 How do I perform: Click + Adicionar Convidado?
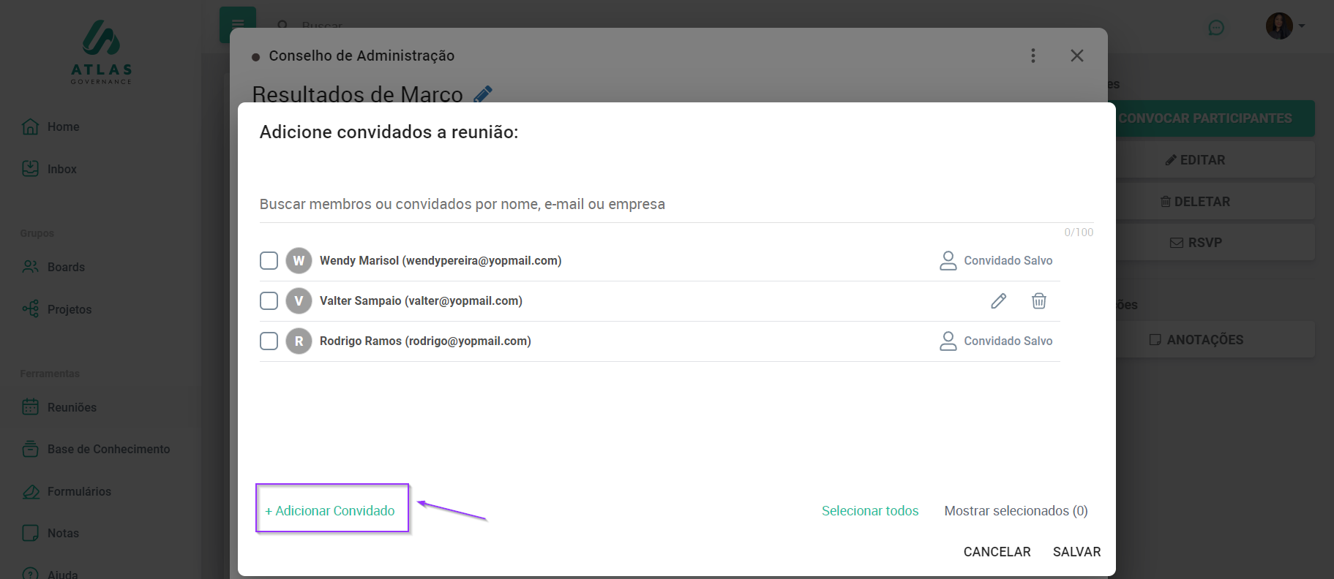330,511
